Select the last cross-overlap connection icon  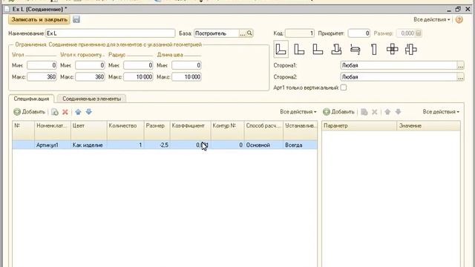click(x=410, y=49)
